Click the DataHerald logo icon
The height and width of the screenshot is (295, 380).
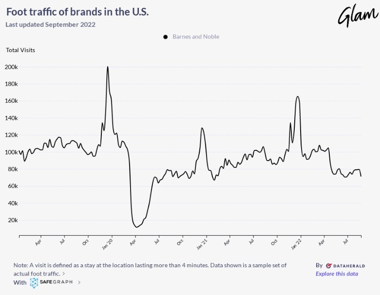click(x=329, y=266)
